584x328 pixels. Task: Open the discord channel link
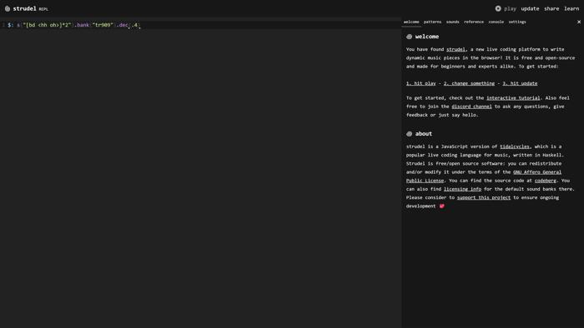tap(471, 107)
